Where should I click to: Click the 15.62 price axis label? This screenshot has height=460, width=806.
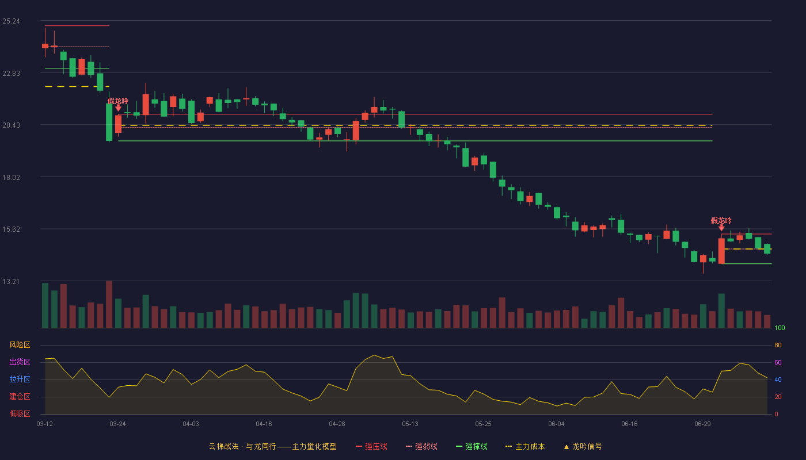[x=11, y=229]
